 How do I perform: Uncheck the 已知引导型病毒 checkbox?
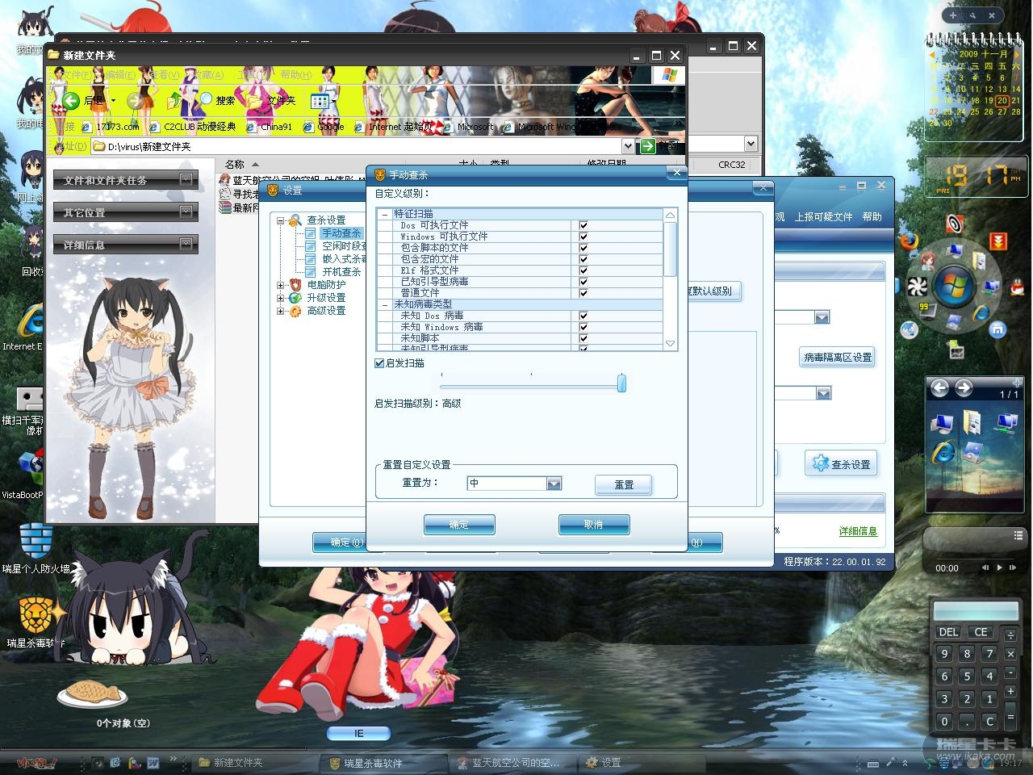coord(583,283)
